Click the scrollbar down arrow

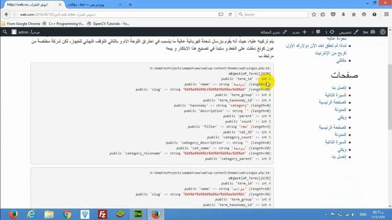click(390, 206)
